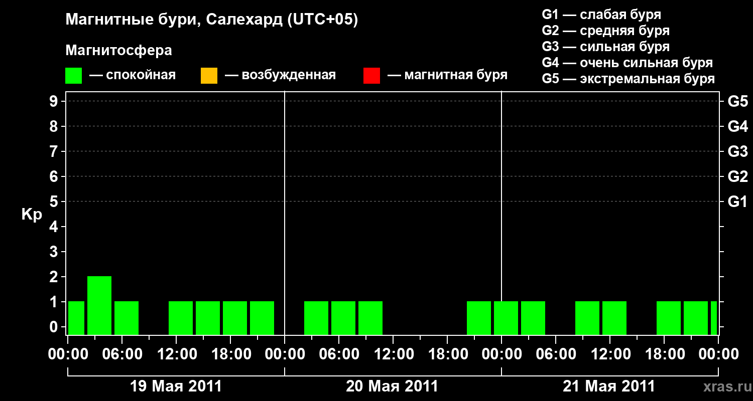
Task: Click the 18:00–21:00 bar on 21 Мая
Action: tap(669, 318)
